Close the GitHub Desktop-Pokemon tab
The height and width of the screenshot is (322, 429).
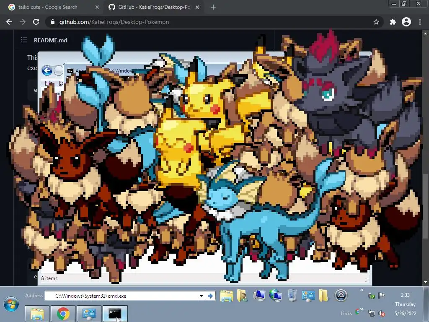[x=197, y=7]
